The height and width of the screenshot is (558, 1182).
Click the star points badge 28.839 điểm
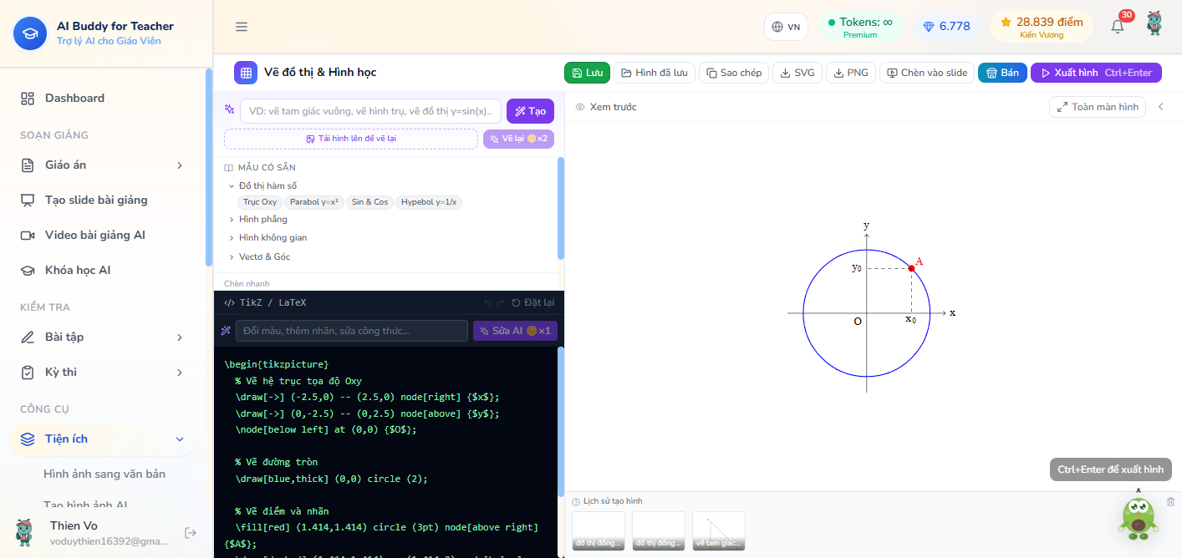[1042, 27]
